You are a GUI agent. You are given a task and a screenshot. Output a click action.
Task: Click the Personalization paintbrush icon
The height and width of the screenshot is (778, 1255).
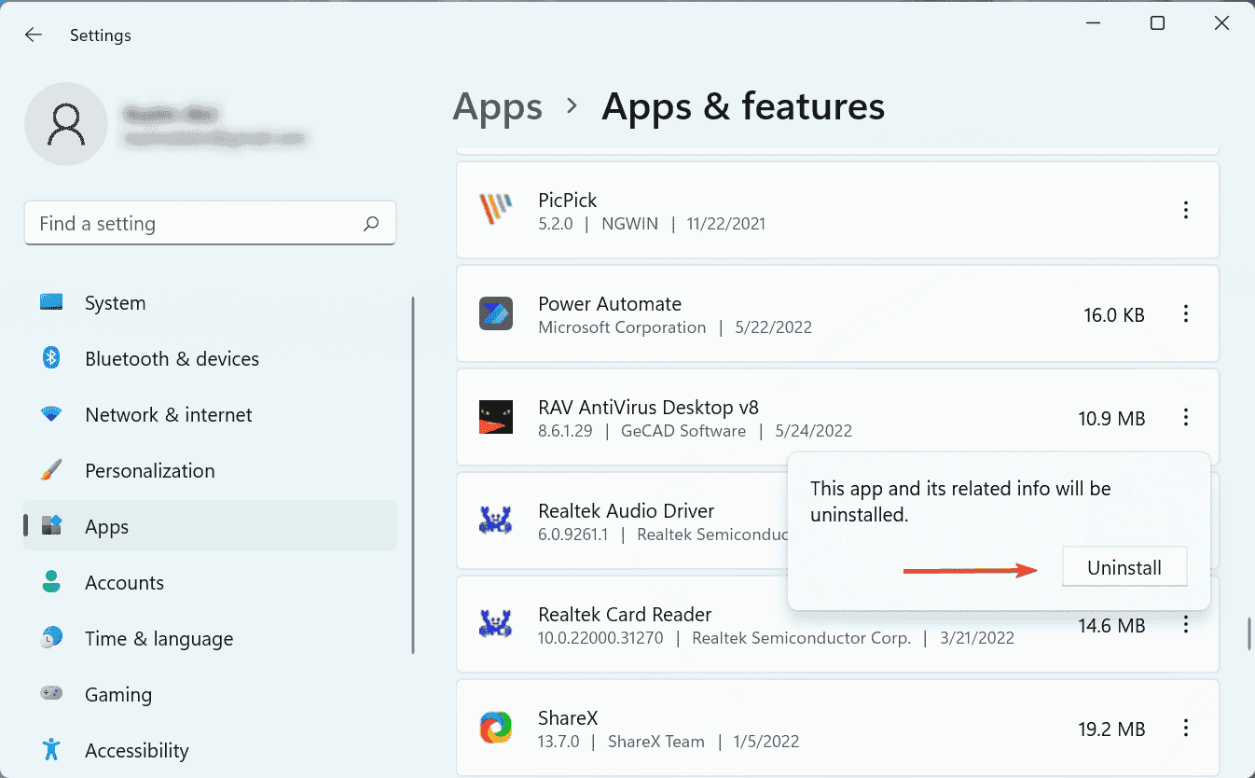click(x=51, y=470)
